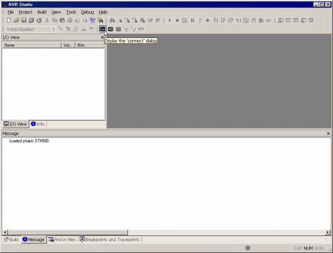Open the Project menu
The width and height of the screenshot is (333, 253).
tap(25, 12)
